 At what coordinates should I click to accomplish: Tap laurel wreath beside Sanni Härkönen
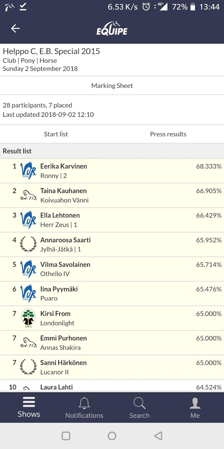coord(28,367)
